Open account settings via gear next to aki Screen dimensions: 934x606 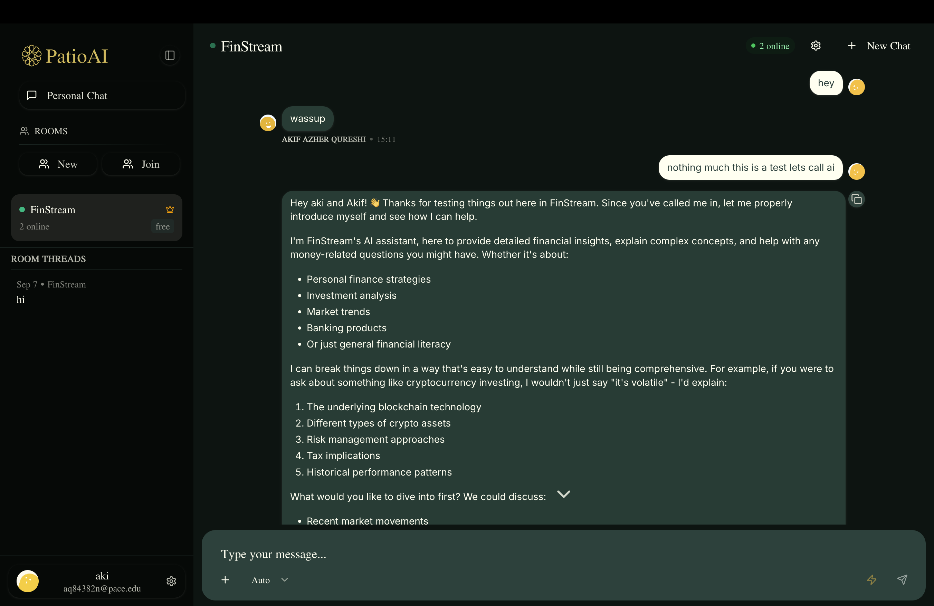pyautogui.click(x=171, y=581)
